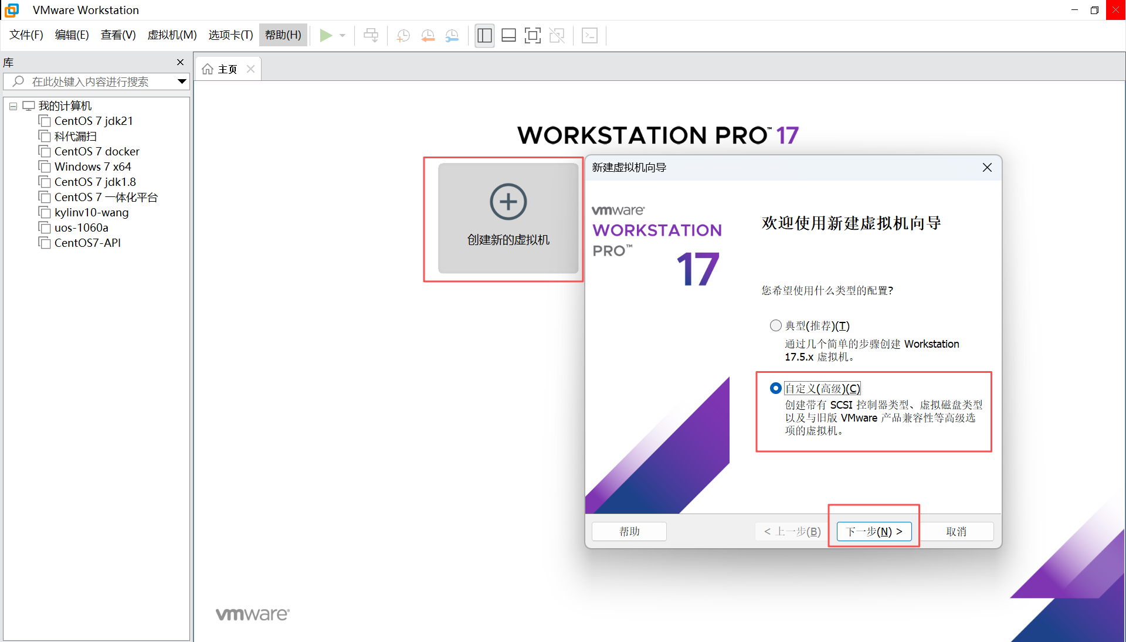Image resolution: width=1126 pixels, height=642 pixels.
Task: Click the VM icon beside CentOS 7 jdk21
Action: click(x=45, y=121)
